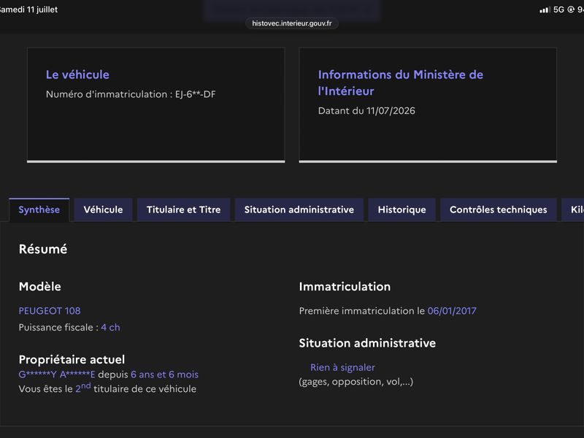Go to the Historique tab
Viewport: 584px width, 438px height.
[x=402, y=210]
